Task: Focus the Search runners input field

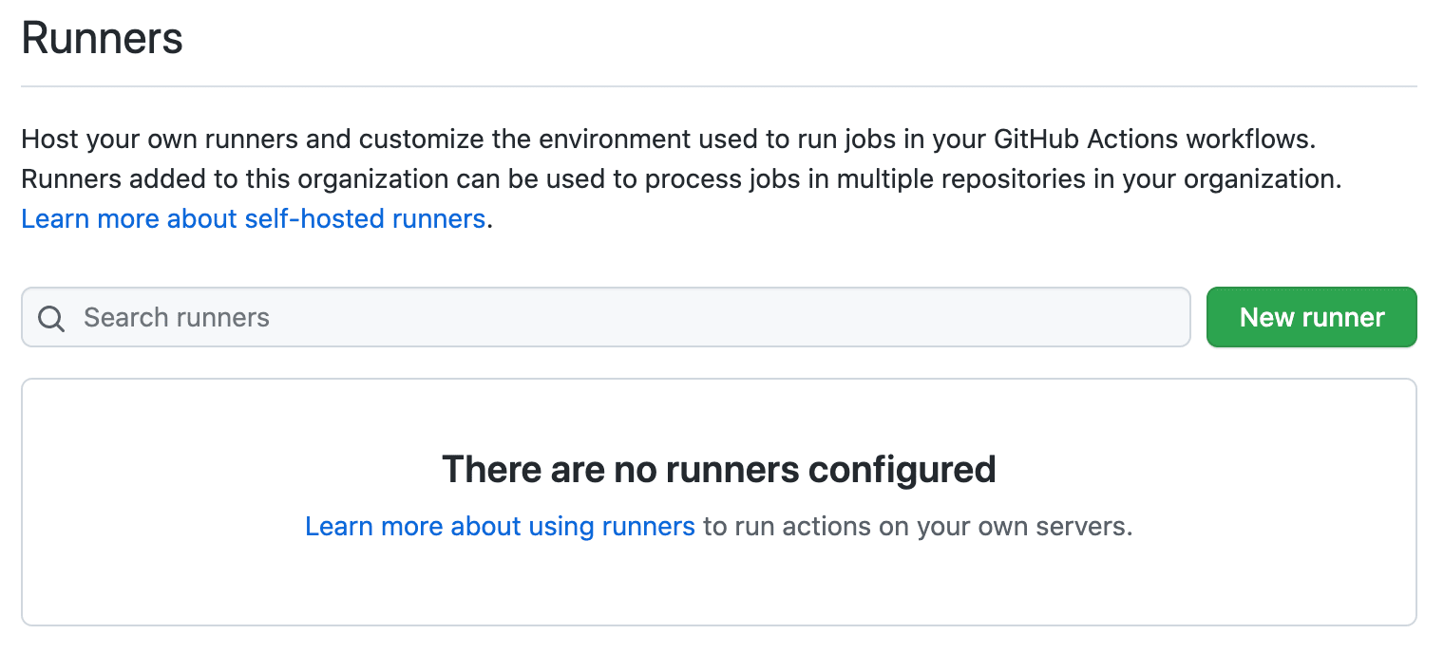Action: (x=605, y=317)
